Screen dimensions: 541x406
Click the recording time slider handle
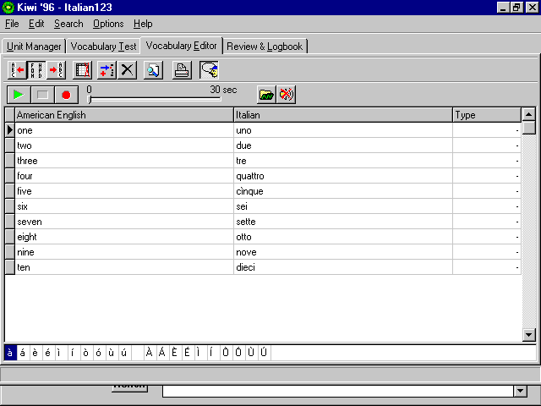tap(90, 100)
